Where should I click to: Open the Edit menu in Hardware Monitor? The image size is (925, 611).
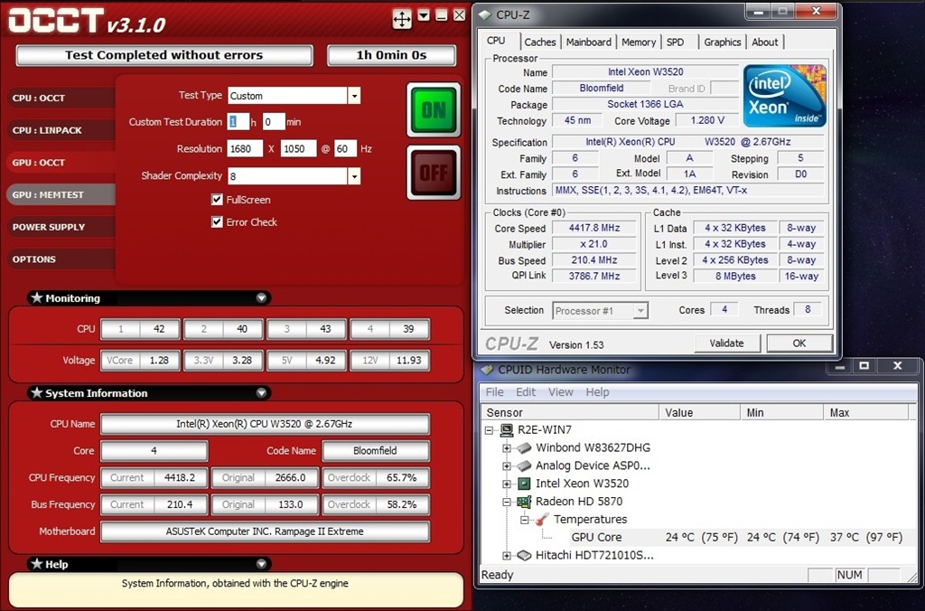point(526,392)
